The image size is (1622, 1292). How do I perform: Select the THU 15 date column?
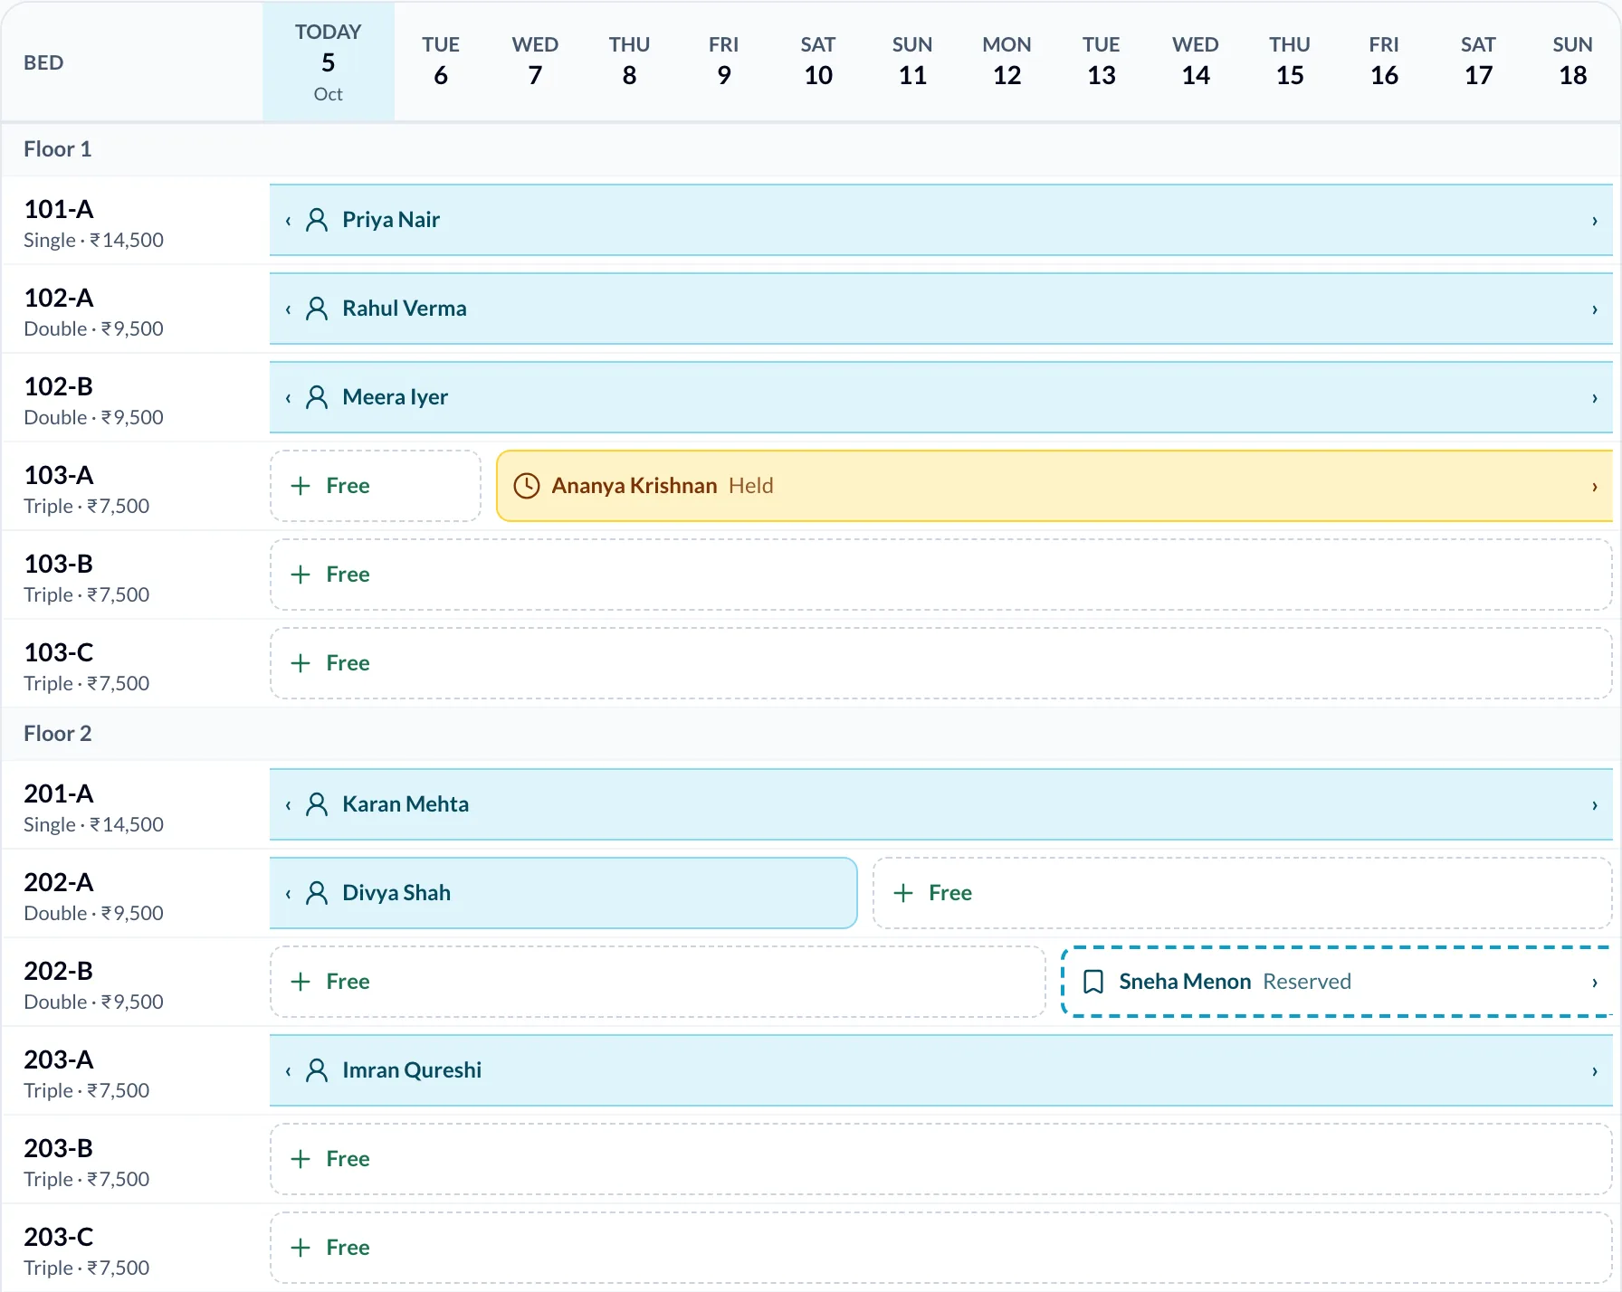[1290, 62]
